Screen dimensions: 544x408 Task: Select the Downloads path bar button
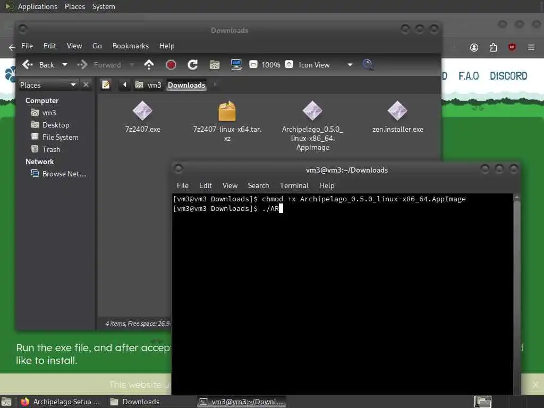pyautogui.click(x=186, y=85)
